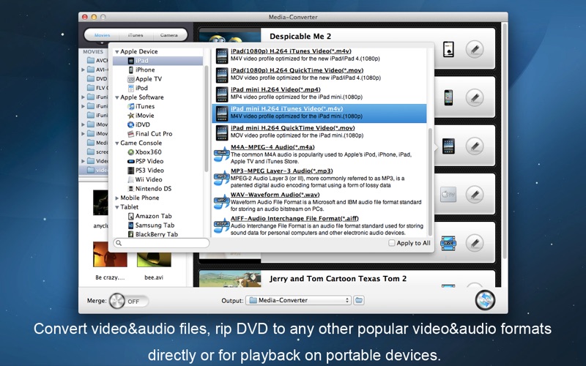This screenshot has width=586, height=366.
Task: Click the iPad output device icon for Despicable Me 2
Action: [448, 49]
